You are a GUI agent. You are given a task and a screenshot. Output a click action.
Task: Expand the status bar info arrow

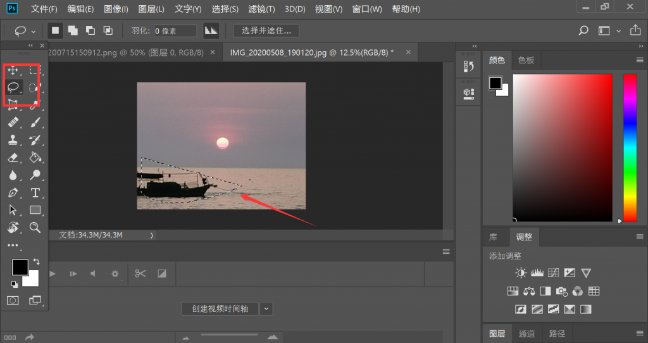coord(152,235)
